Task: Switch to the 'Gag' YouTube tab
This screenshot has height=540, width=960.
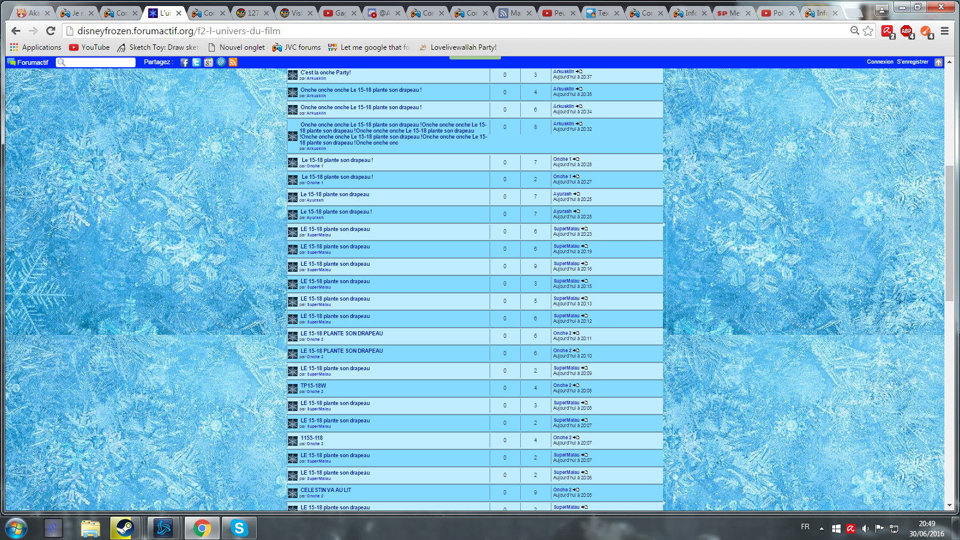Action: tap(340, 13)
